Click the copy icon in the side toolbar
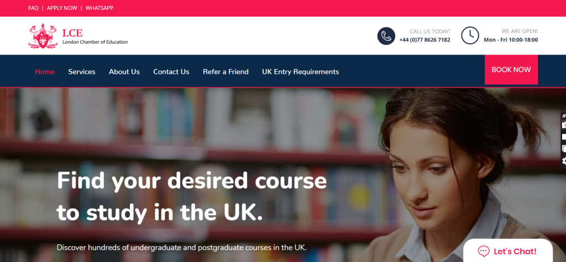Viewport: 566px width, 262px height. click(564, 148)
